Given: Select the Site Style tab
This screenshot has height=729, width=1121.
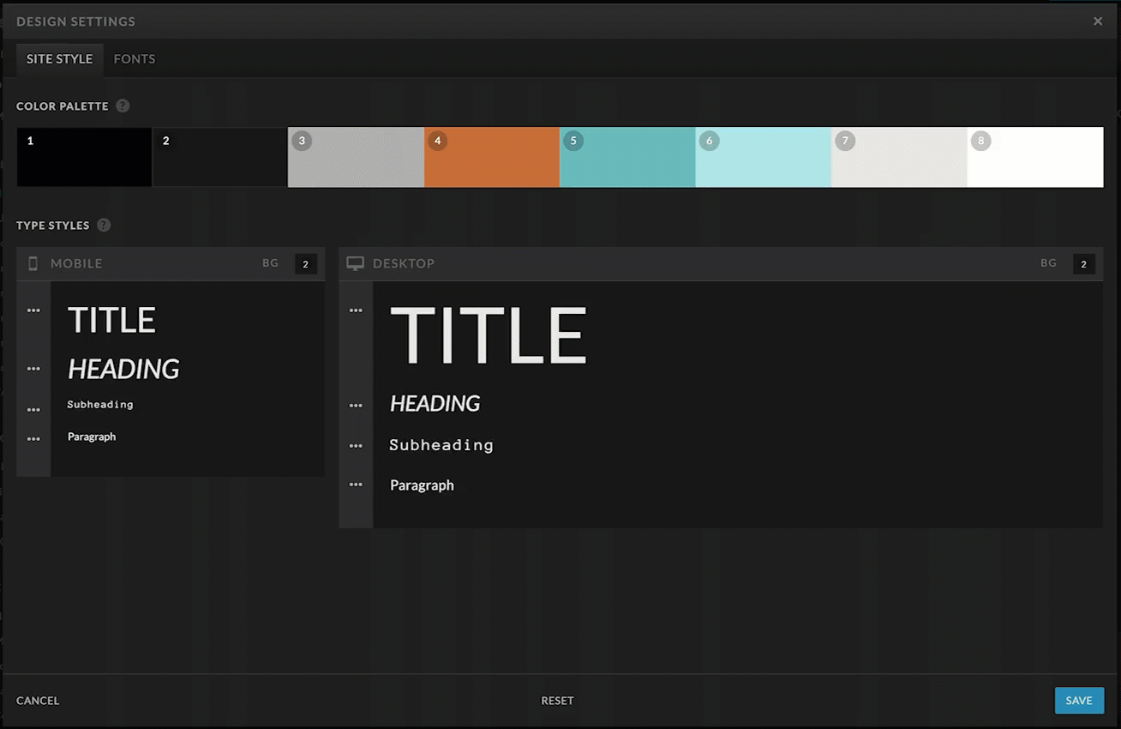Looking at the screenshot, I should [x=59, y=59].
